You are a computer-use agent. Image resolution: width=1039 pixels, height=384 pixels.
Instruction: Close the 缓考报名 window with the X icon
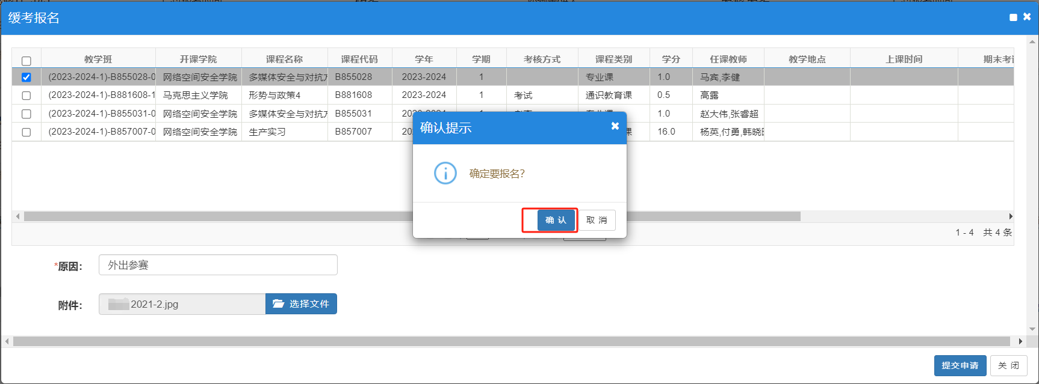pos(1027,17)
